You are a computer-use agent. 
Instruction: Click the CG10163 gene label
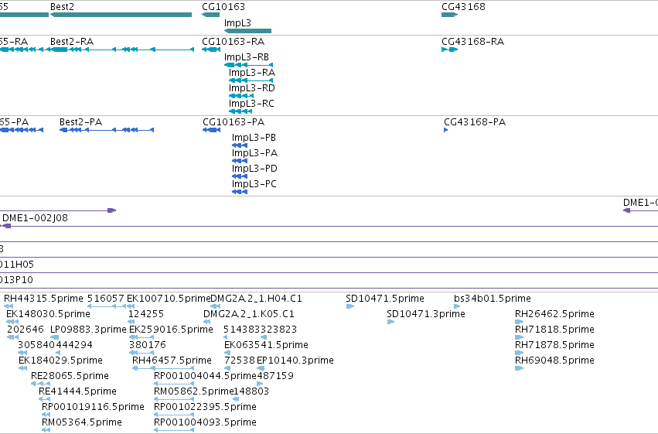[223, 7]
